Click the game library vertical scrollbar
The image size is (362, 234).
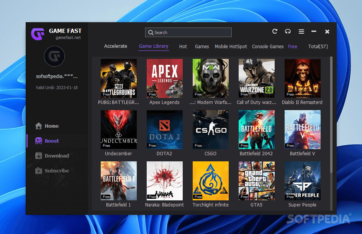click(331, 115)
